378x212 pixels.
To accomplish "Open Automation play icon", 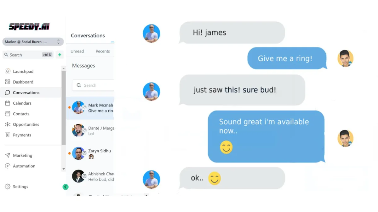I will point(8,166).
